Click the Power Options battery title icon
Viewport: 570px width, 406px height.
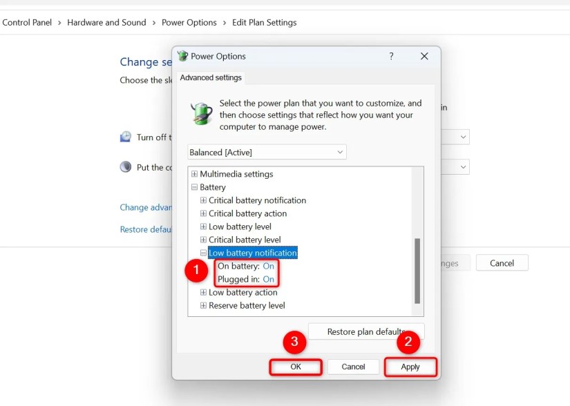(x=182, y=56)
